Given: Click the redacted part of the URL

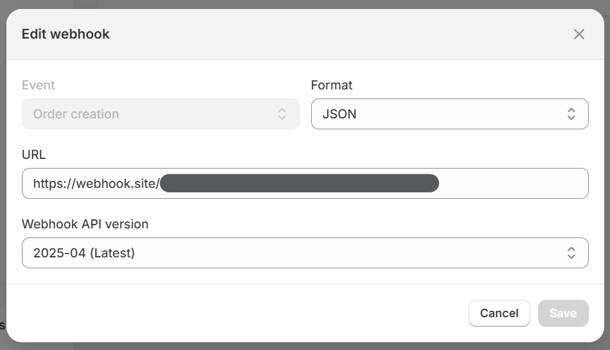Looking at the screenshot, I should click(300, 183).
